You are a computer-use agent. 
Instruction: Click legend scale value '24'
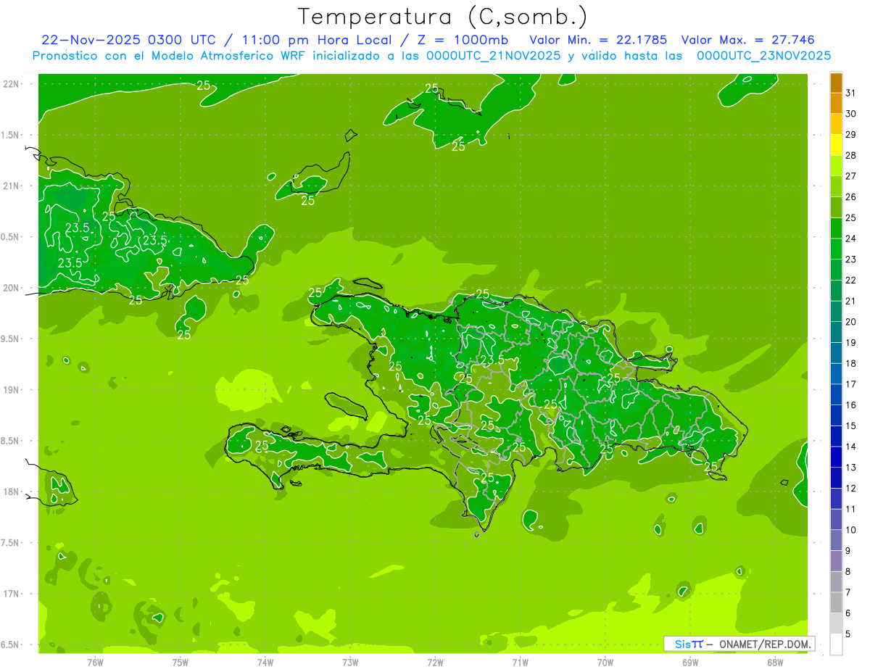click(850, 238)
